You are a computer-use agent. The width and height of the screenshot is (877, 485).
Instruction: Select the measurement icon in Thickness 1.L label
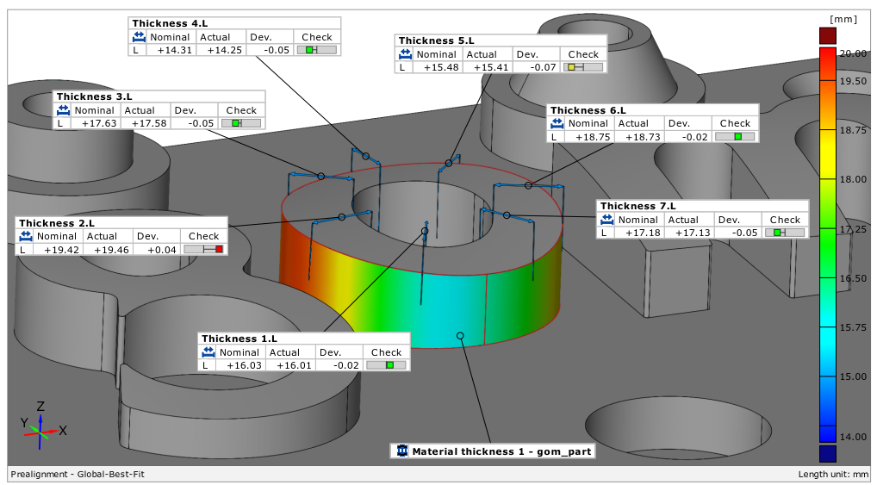point(208,352)
